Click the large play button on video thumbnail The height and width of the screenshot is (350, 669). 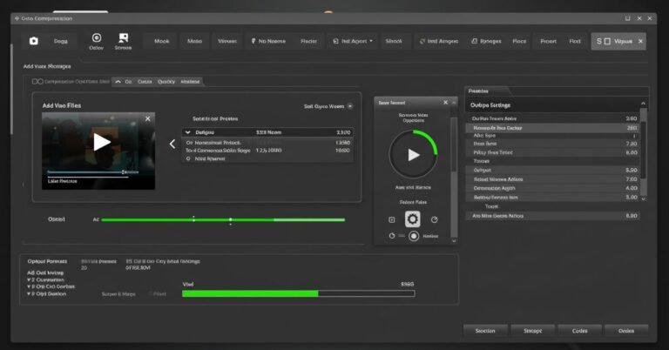102,142
